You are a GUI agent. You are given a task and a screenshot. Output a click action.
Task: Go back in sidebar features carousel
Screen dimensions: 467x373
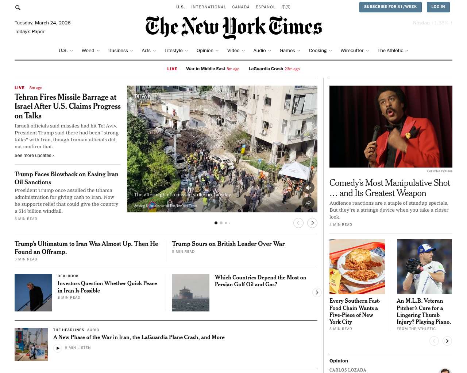point(434,341)
